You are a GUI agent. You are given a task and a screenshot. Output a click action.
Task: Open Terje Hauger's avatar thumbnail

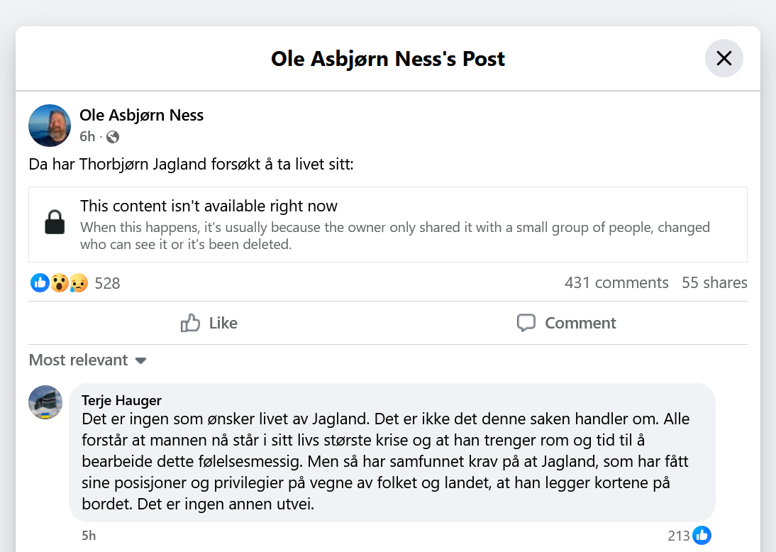click(45, 403)
